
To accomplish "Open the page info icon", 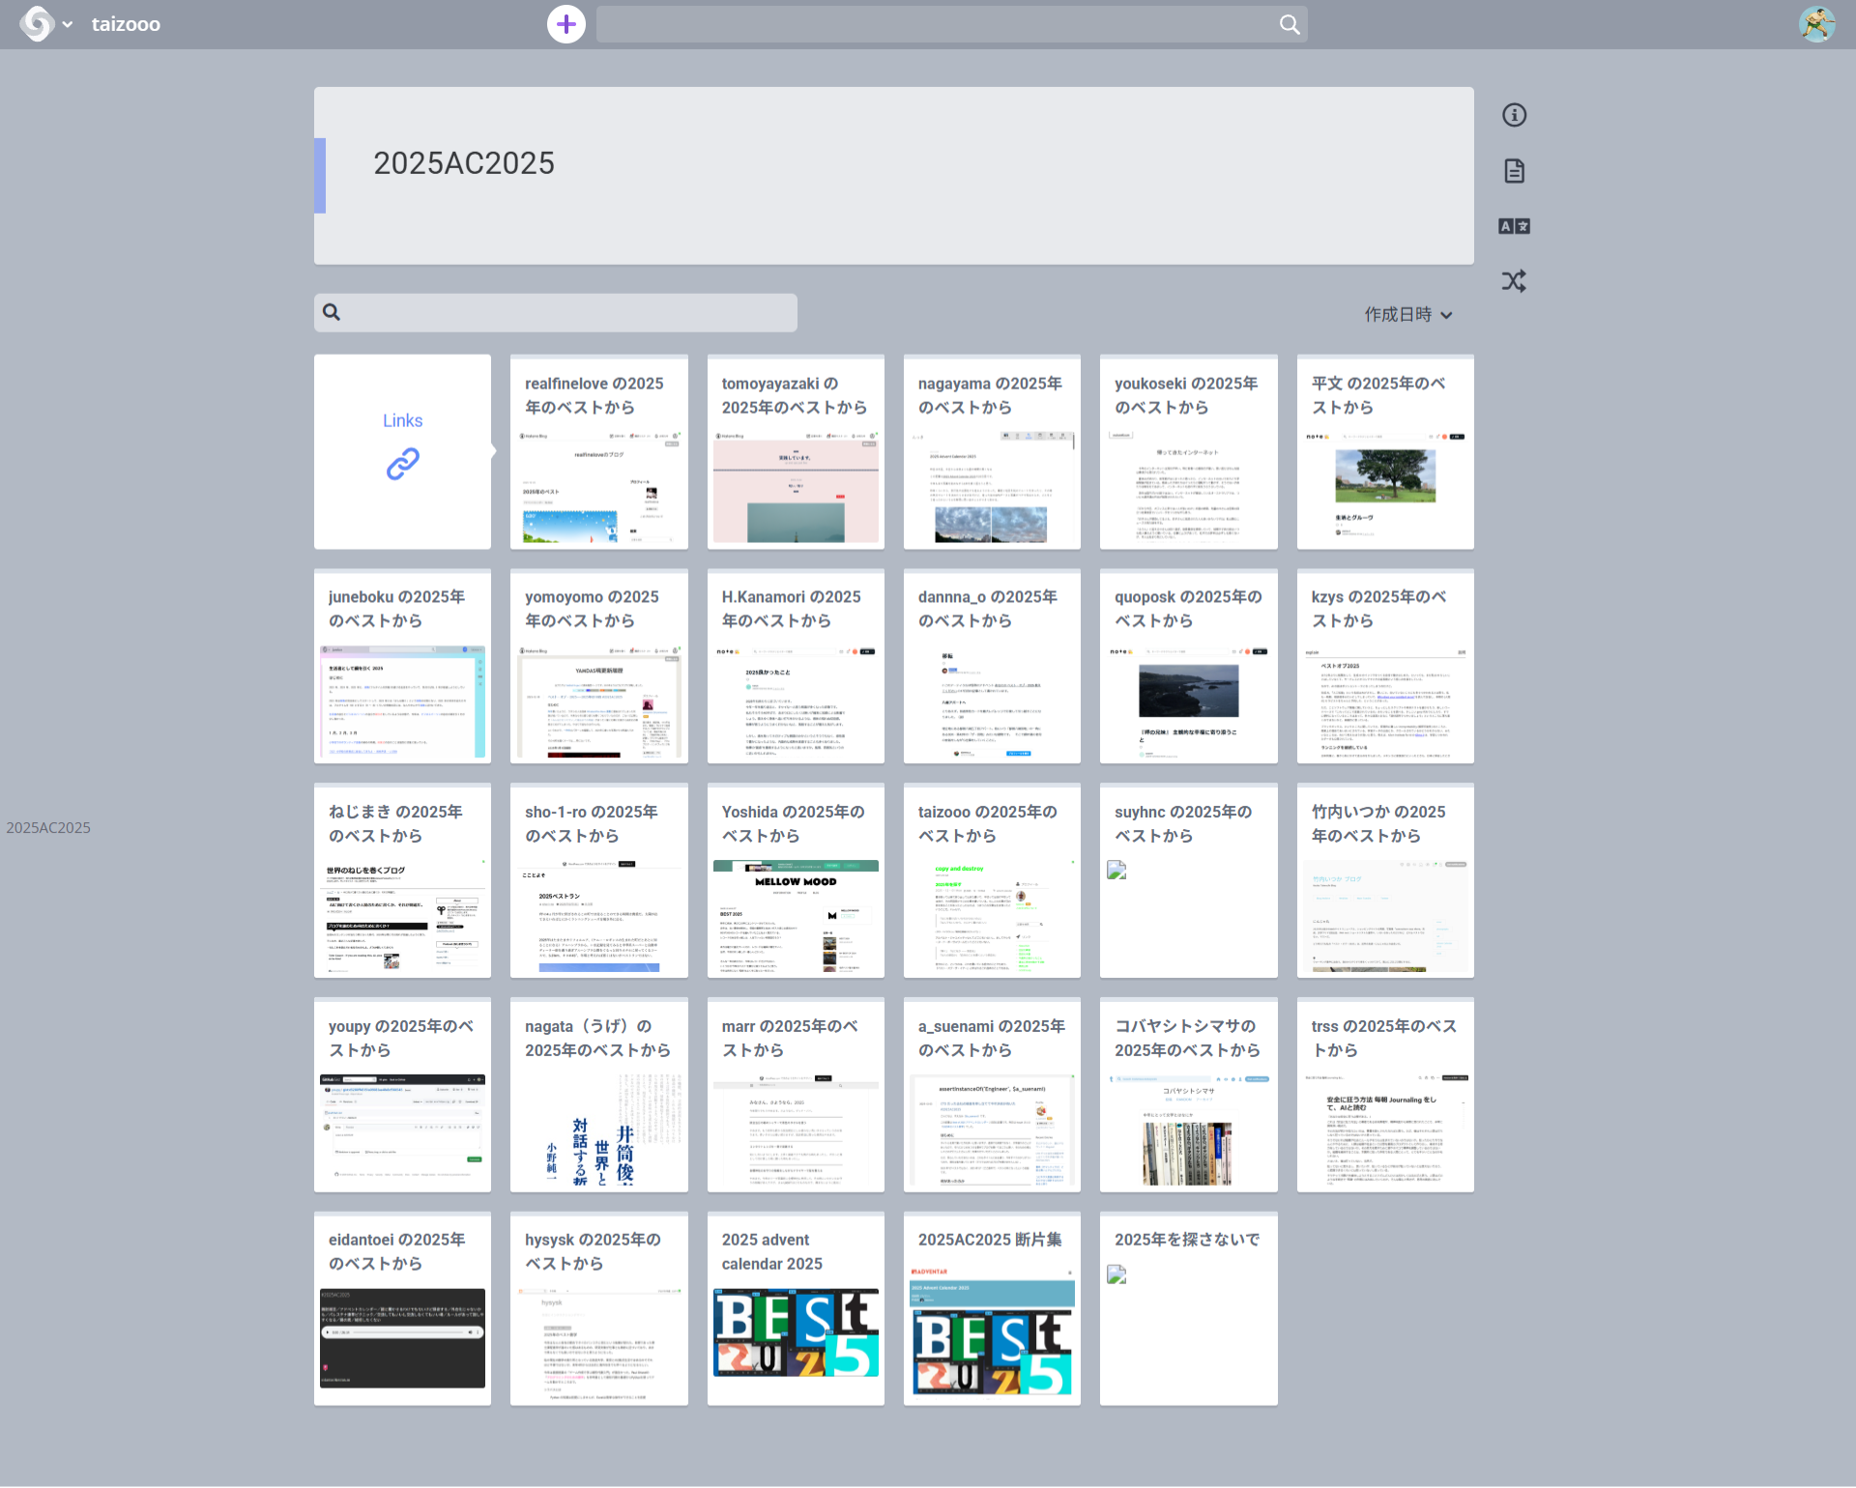I will coord(1514,115).
